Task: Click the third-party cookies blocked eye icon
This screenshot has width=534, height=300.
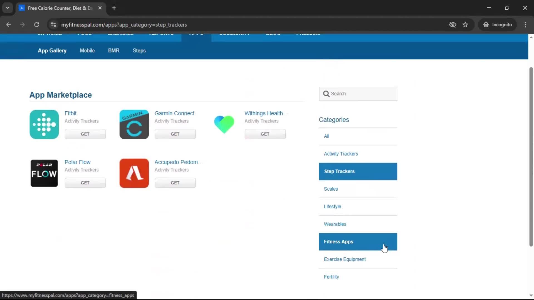Action: coord(453,25)
